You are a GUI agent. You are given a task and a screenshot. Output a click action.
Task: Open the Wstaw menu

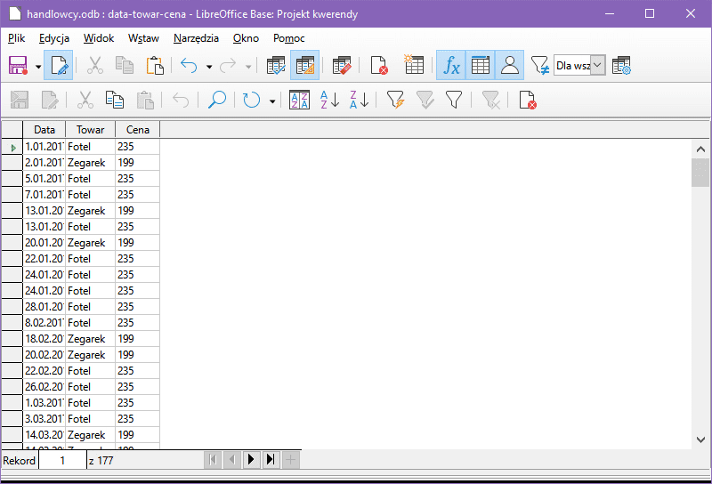143,38
